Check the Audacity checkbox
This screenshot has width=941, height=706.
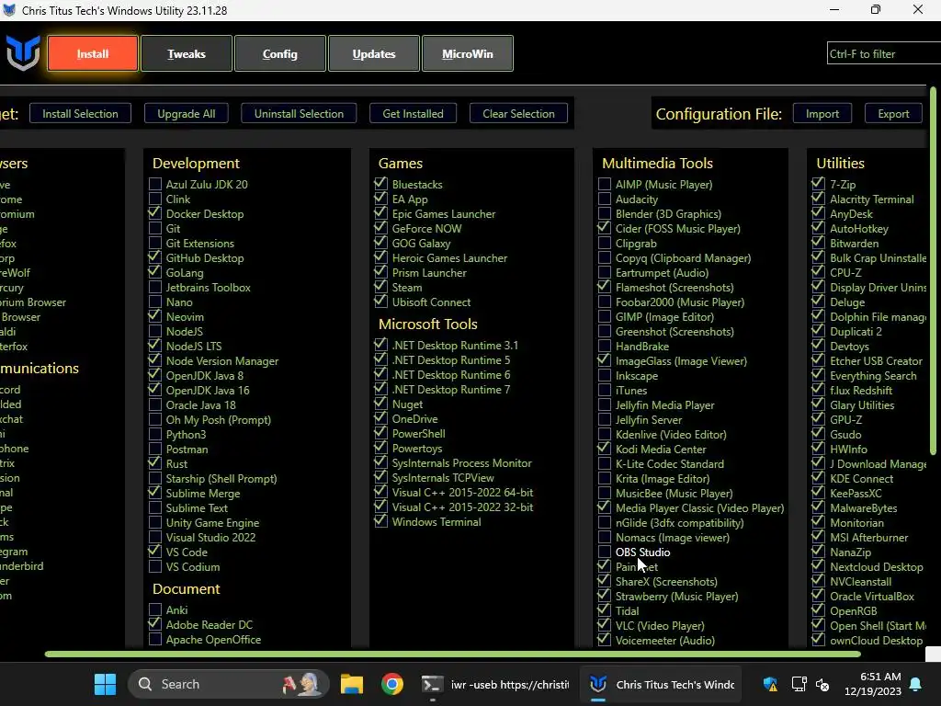[605, 199]
